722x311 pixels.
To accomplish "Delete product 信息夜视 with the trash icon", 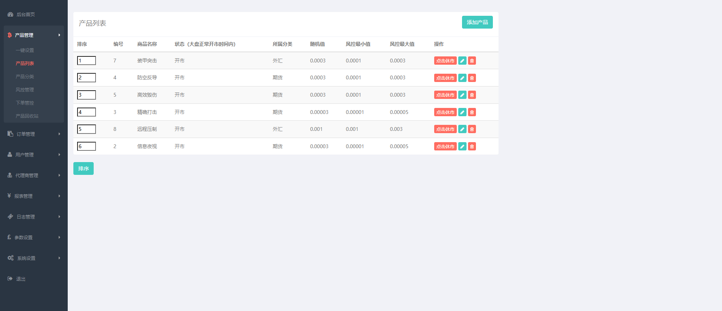I will tap(472, 146).
